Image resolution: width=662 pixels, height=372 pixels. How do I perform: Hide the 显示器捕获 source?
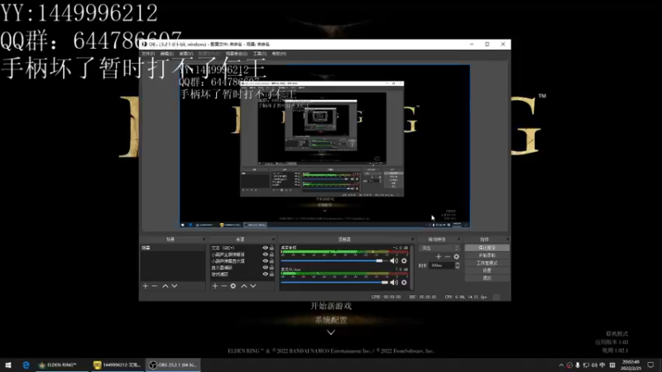click(x=265, y=267)
